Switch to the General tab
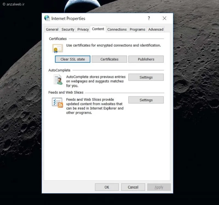The width and height of the screenshot is (219, 205). [52, 30]
